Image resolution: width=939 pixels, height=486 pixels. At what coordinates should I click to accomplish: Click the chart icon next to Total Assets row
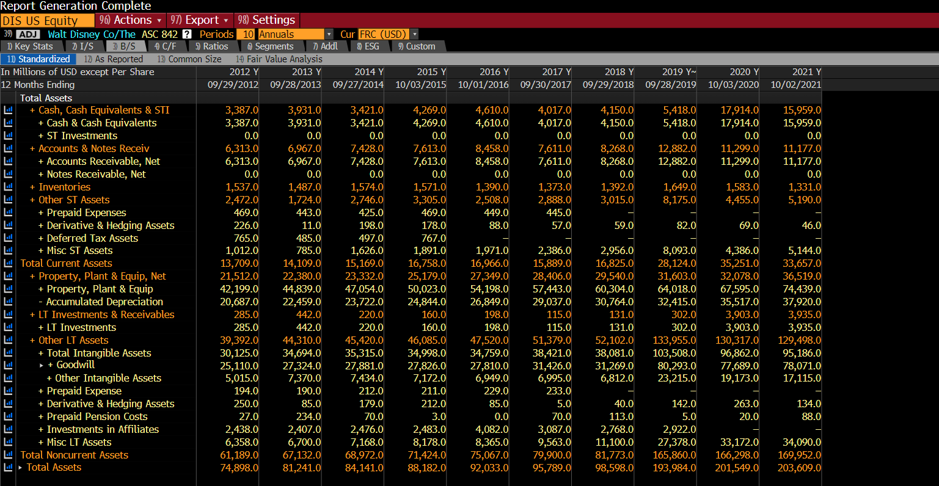click(x=8, y=467)
